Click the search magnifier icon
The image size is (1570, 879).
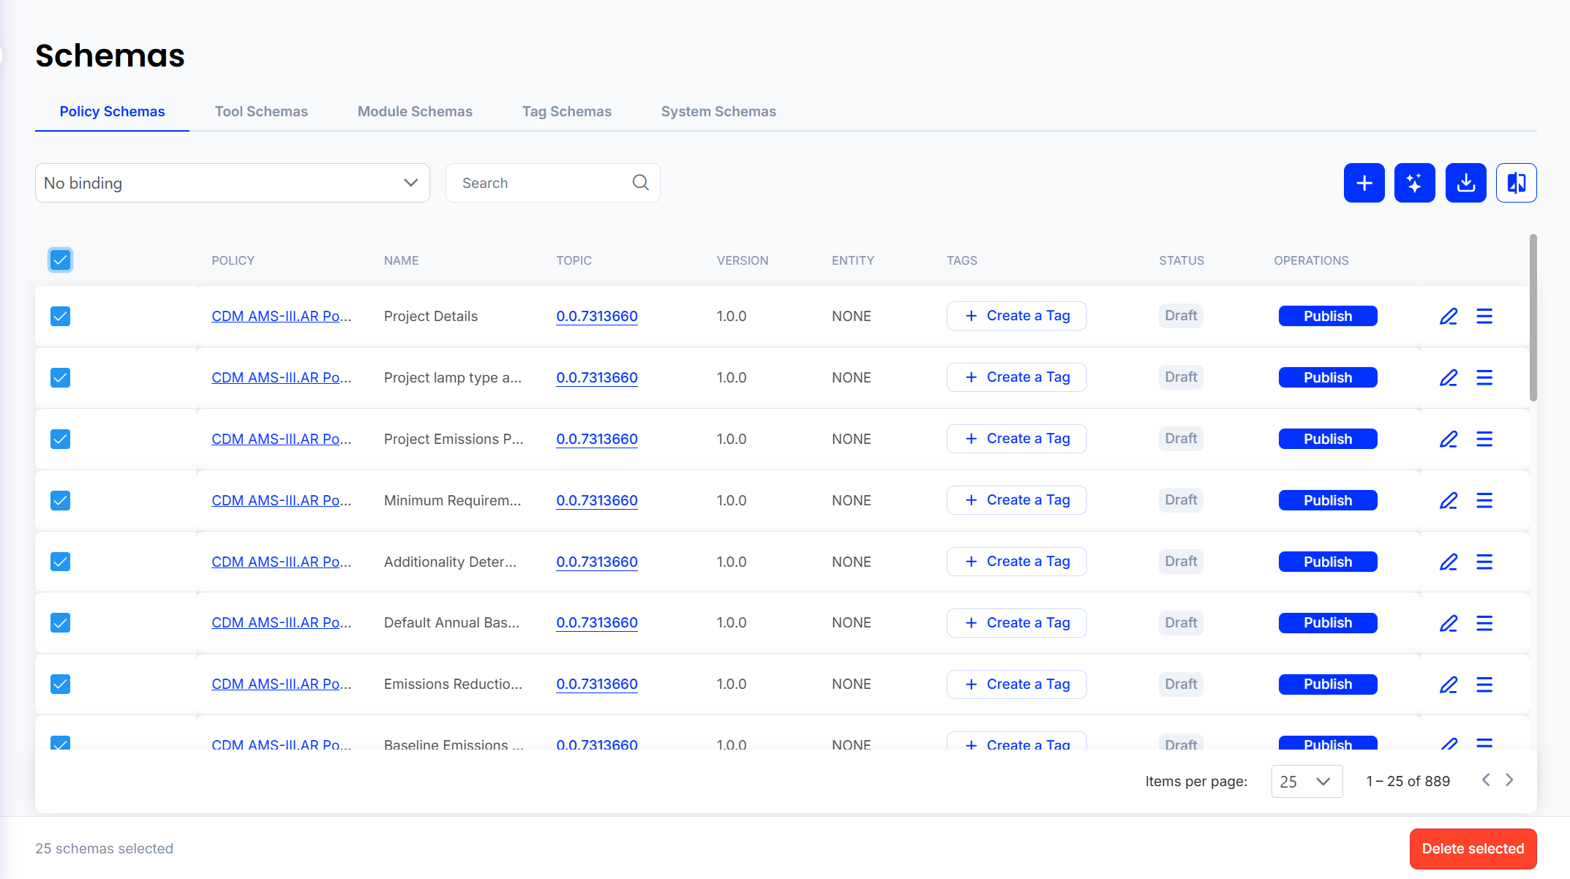(640, 183)
